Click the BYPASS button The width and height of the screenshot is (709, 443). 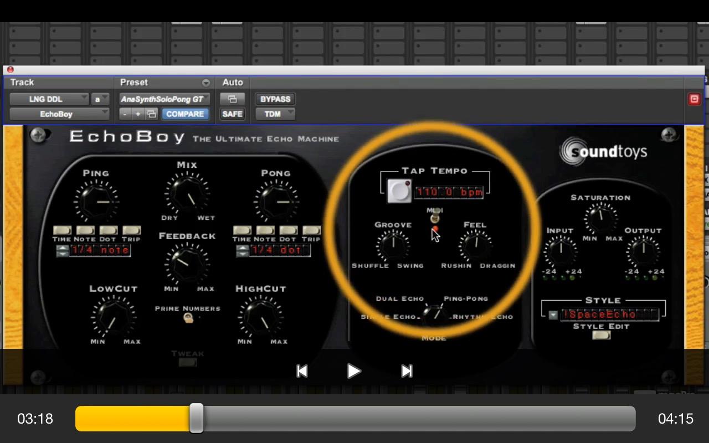click(x=275, y=99)
